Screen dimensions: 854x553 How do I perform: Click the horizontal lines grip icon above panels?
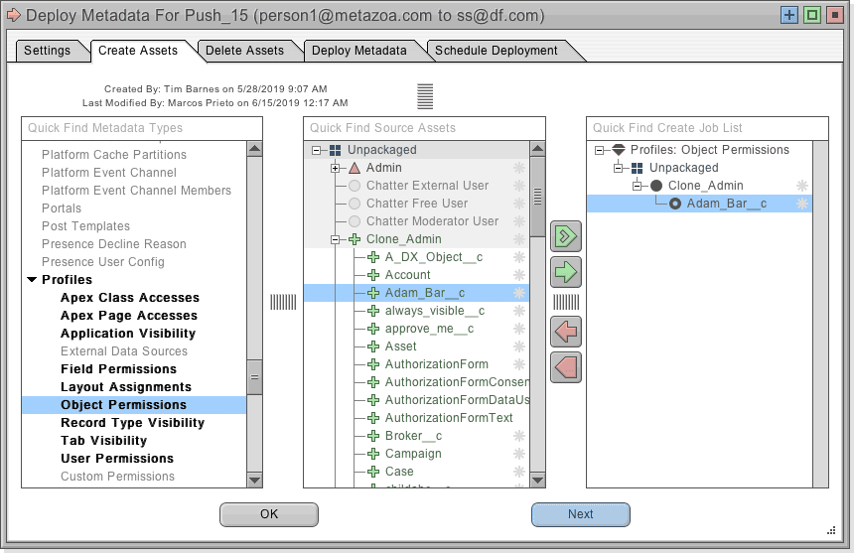425,96
